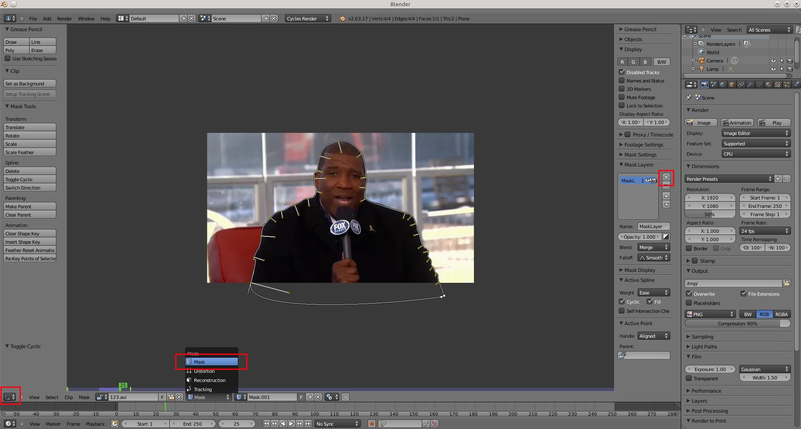Click the Set as Background button
The width and height of the screenshot is (801, 429).
(30, 84)
